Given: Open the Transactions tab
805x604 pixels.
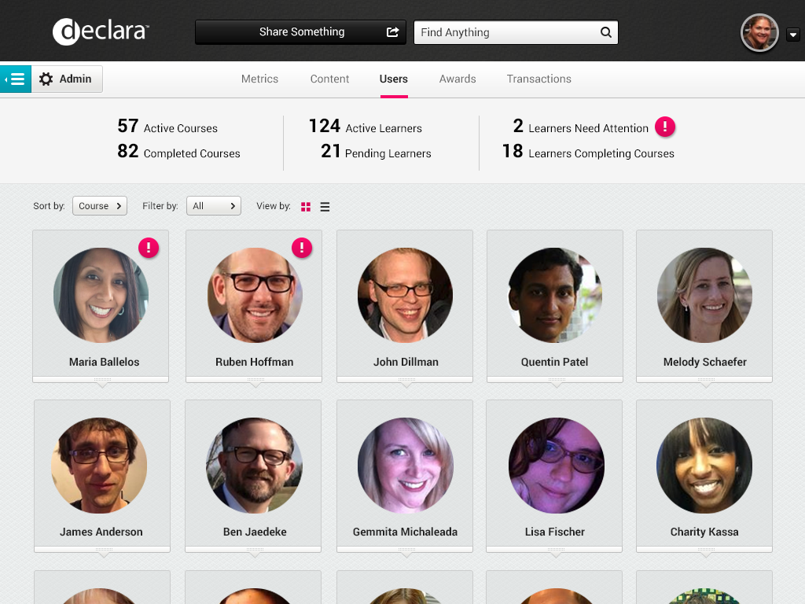Looking at the screenshot, I should 539,79.
